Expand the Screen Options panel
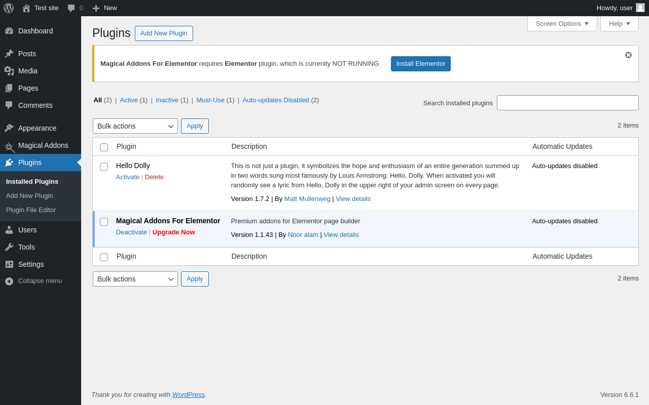The image size is (649, 405). 562,23
